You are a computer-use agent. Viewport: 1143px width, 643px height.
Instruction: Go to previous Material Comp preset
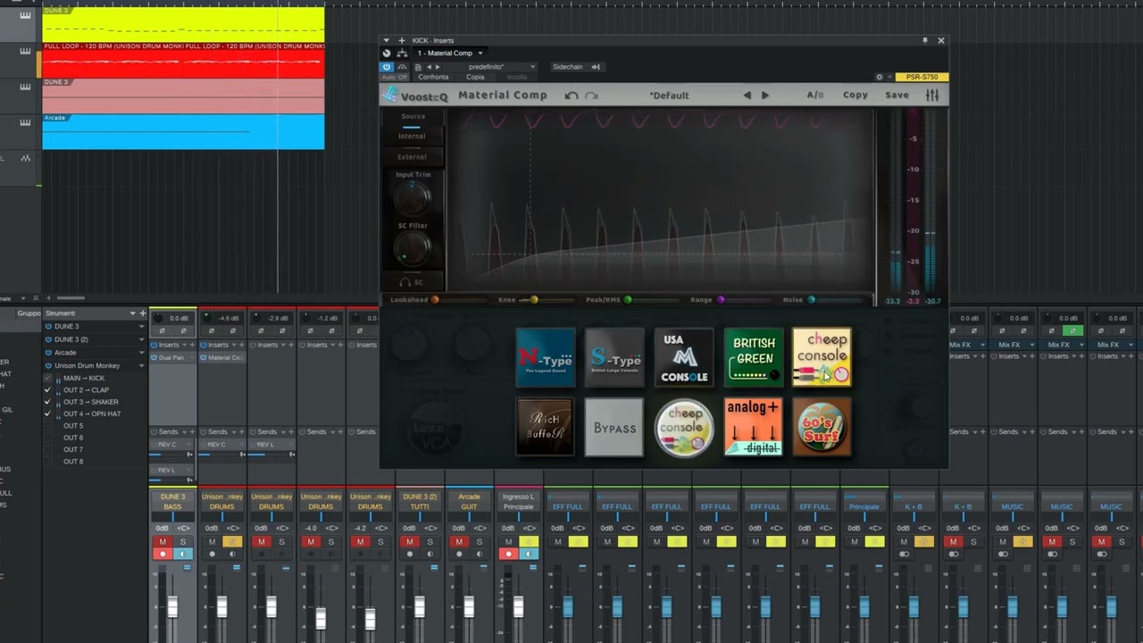747,96
